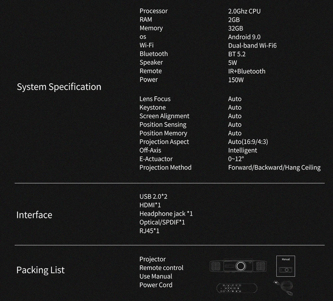Select the System Specification heading
This screenshot has height=301, width=333.
[59, 87]
